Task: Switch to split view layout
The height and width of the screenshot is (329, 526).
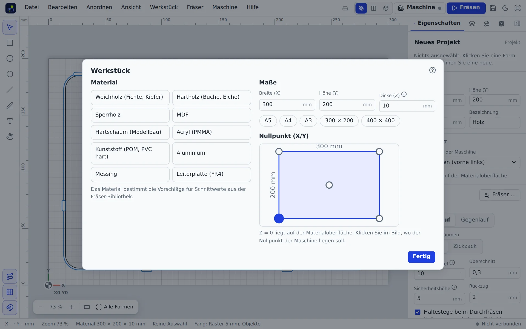Action: [373, 8]
